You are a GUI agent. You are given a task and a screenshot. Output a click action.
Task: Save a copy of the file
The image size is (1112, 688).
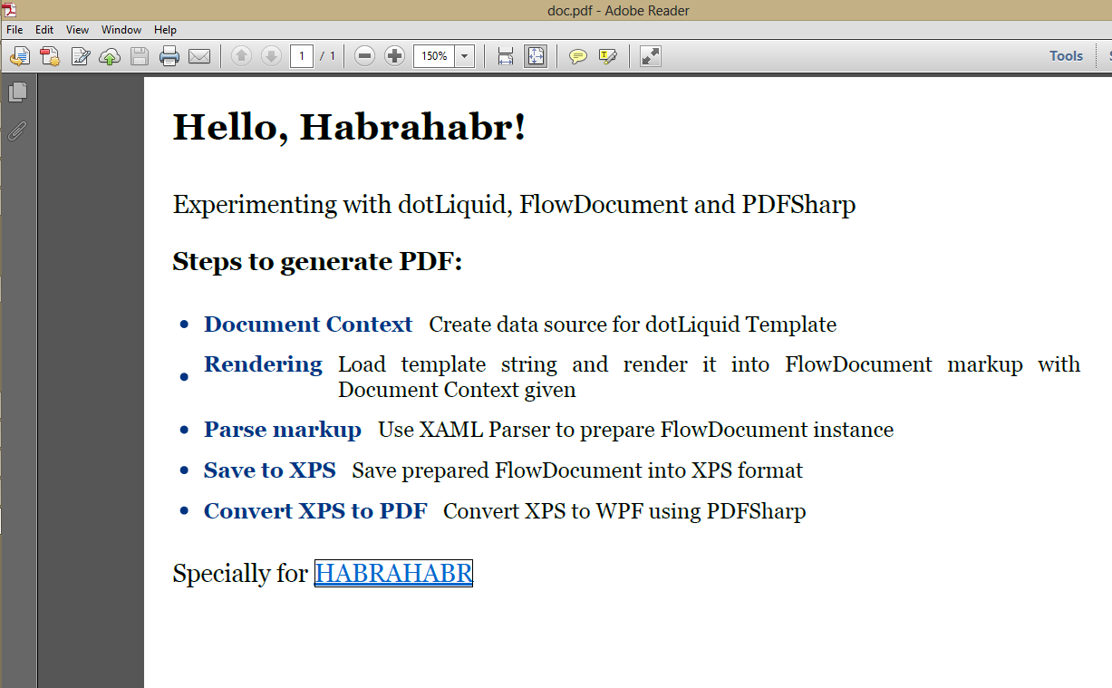(x=138, y=55)
